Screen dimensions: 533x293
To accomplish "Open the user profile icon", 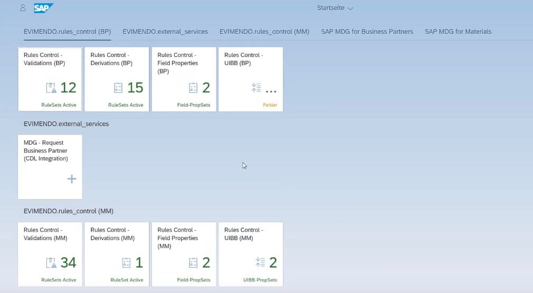I will [x=23, y=8].
